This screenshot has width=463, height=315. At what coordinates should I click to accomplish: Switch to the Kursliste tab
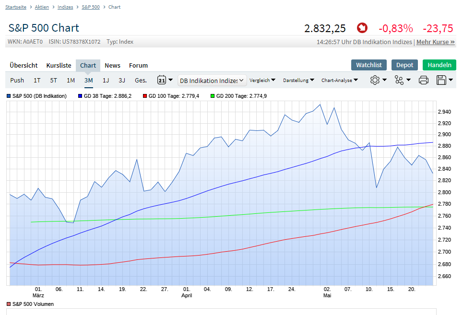pyautogui.click(x=59, y=65)
